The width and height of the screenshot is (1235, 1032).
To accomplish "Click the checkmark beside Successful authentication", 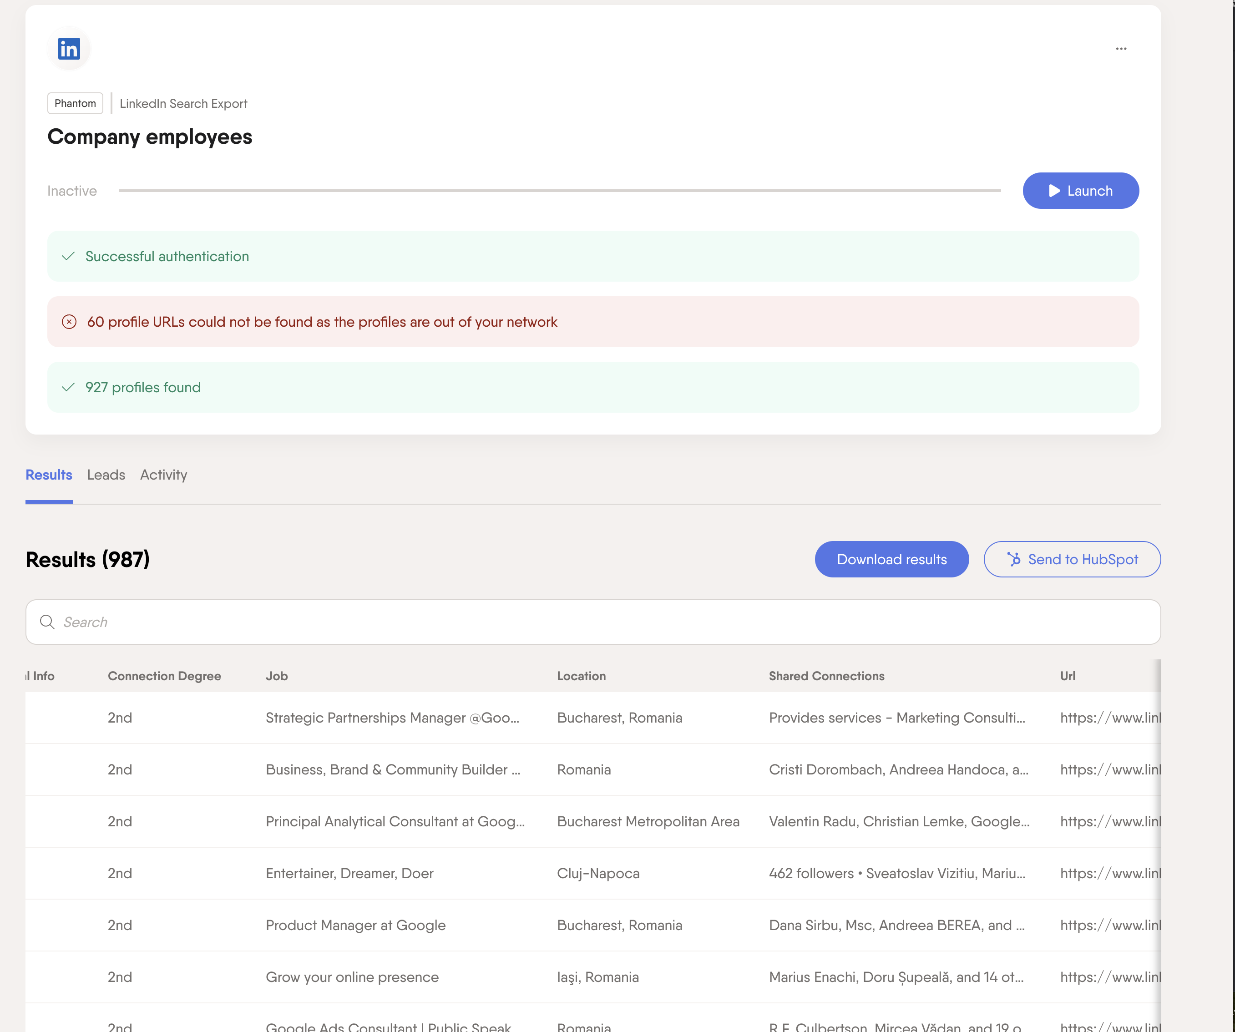I will (x=68, y=256).
